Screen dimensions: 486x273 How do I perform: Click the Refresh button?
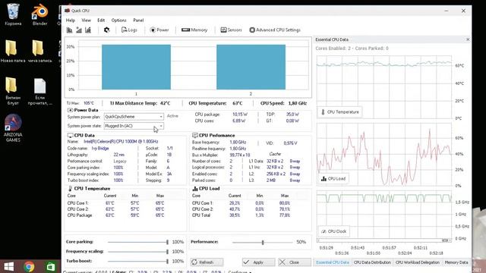coord(207,262)
